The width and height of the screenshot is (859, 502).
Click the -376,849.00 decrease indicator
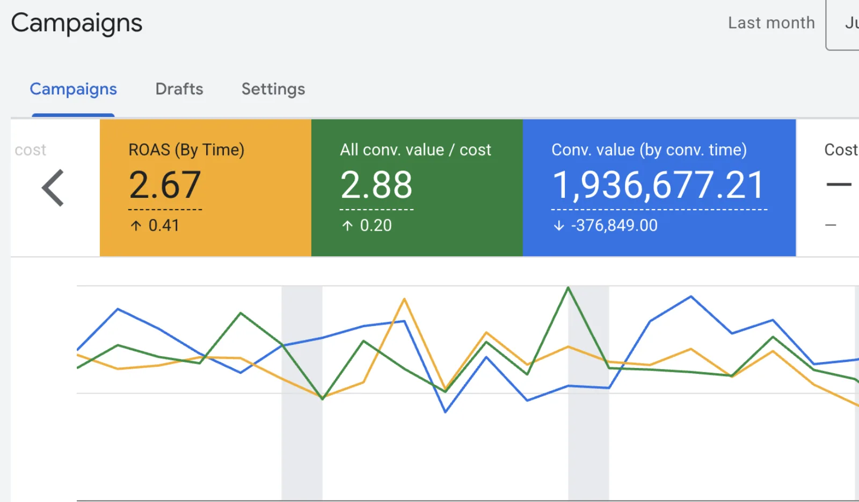click(606, 225)
